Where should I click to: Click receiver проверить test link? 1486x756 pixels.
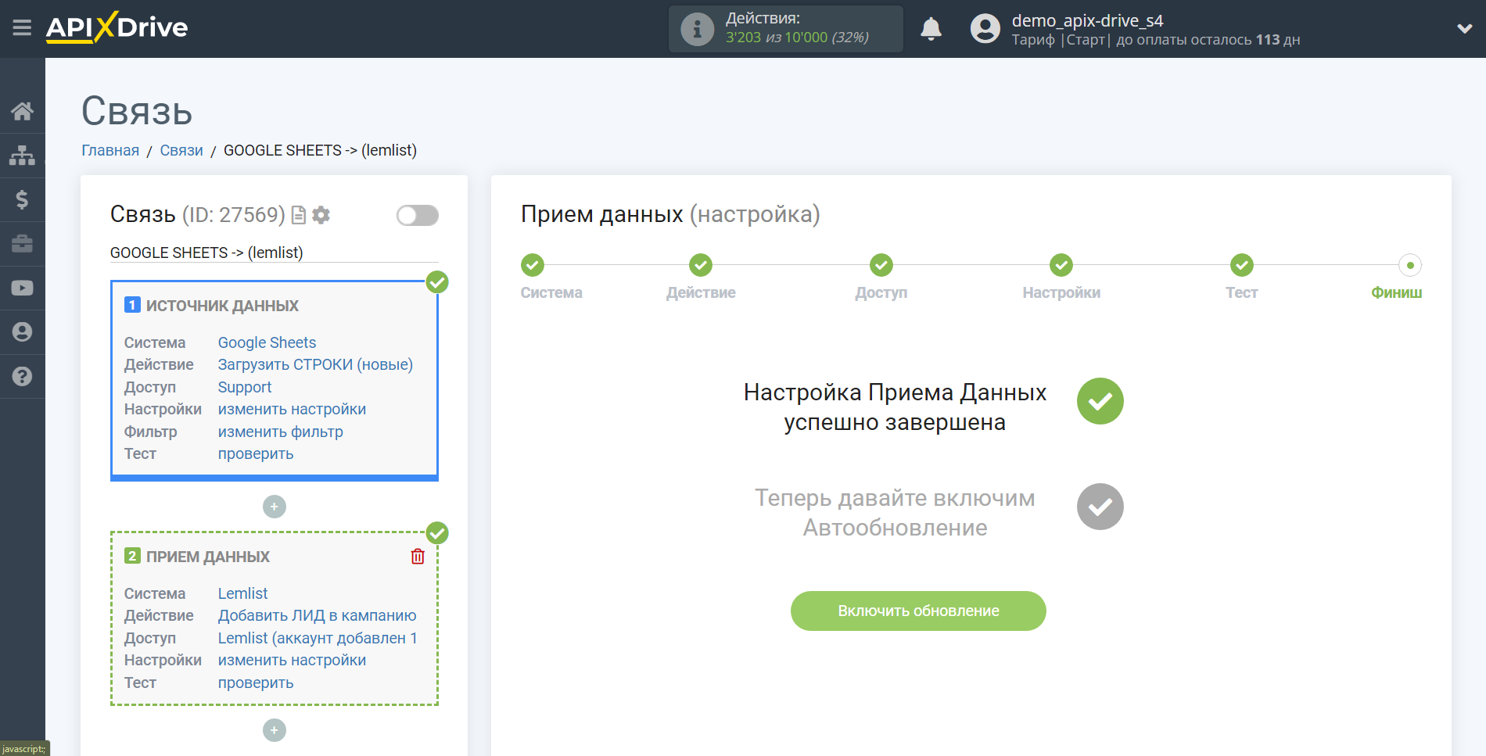click(256, 683)
